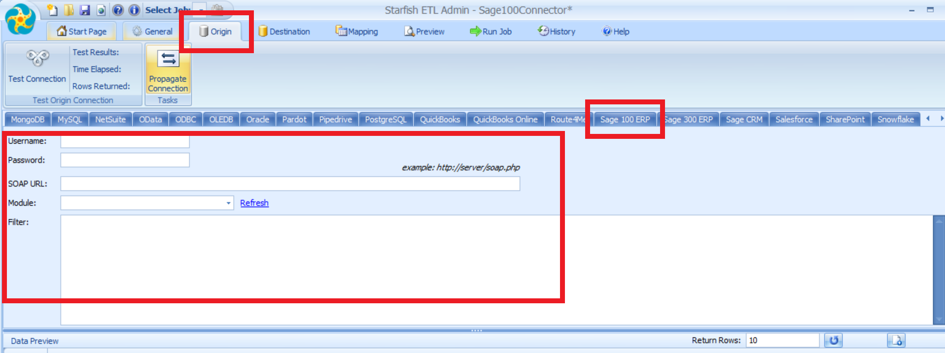Choose the Salesforce connector tab
This screenshot has width=945, height=353.
[x=794, y=120]
